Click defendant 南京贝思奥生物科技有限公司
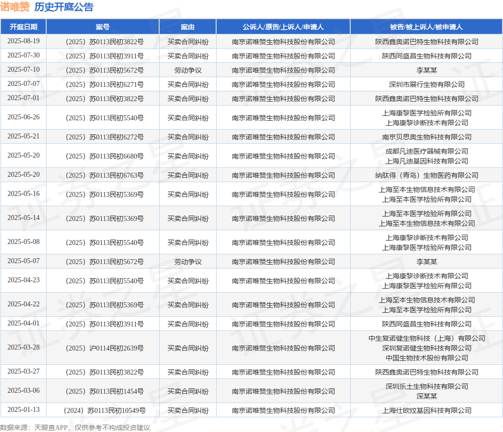This screenshot has width=503, height=432. (x=427, y=137)
